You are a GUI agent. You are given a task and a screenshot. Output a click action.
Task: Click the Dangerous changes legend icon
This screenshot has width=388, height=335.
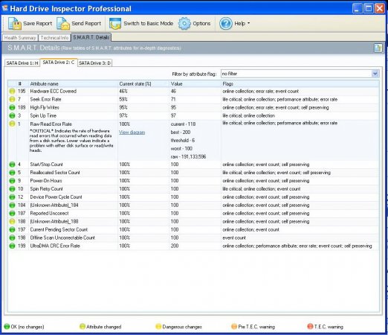[x=158, y=326]
